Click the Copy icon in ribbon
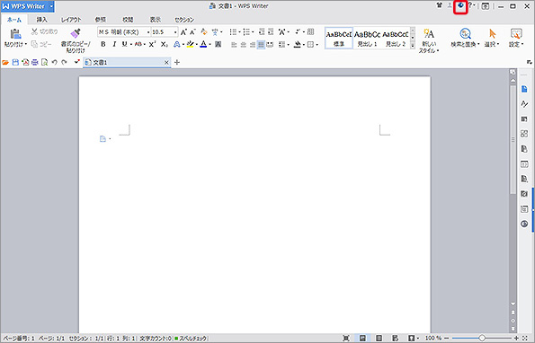Viewport: 535px width, 343px height. 34,44
